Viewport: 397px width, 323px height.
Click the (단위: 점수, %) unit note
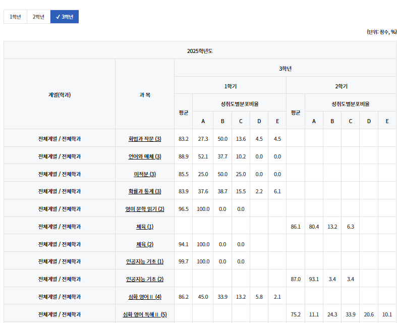point(381,32)
